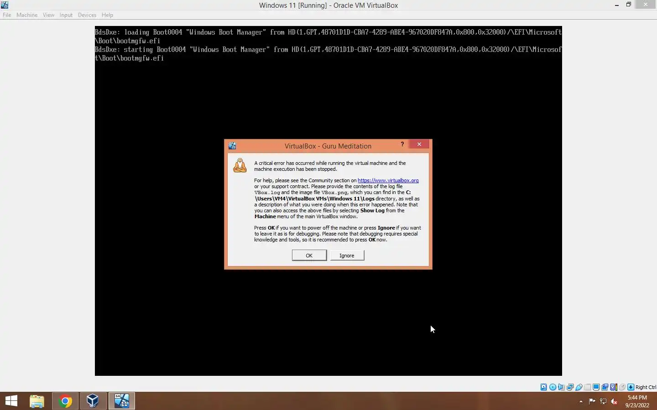Click the VirtualBox icon in dialog title bar
This screenshot has height=410, width=657.
tap(232, 146)
